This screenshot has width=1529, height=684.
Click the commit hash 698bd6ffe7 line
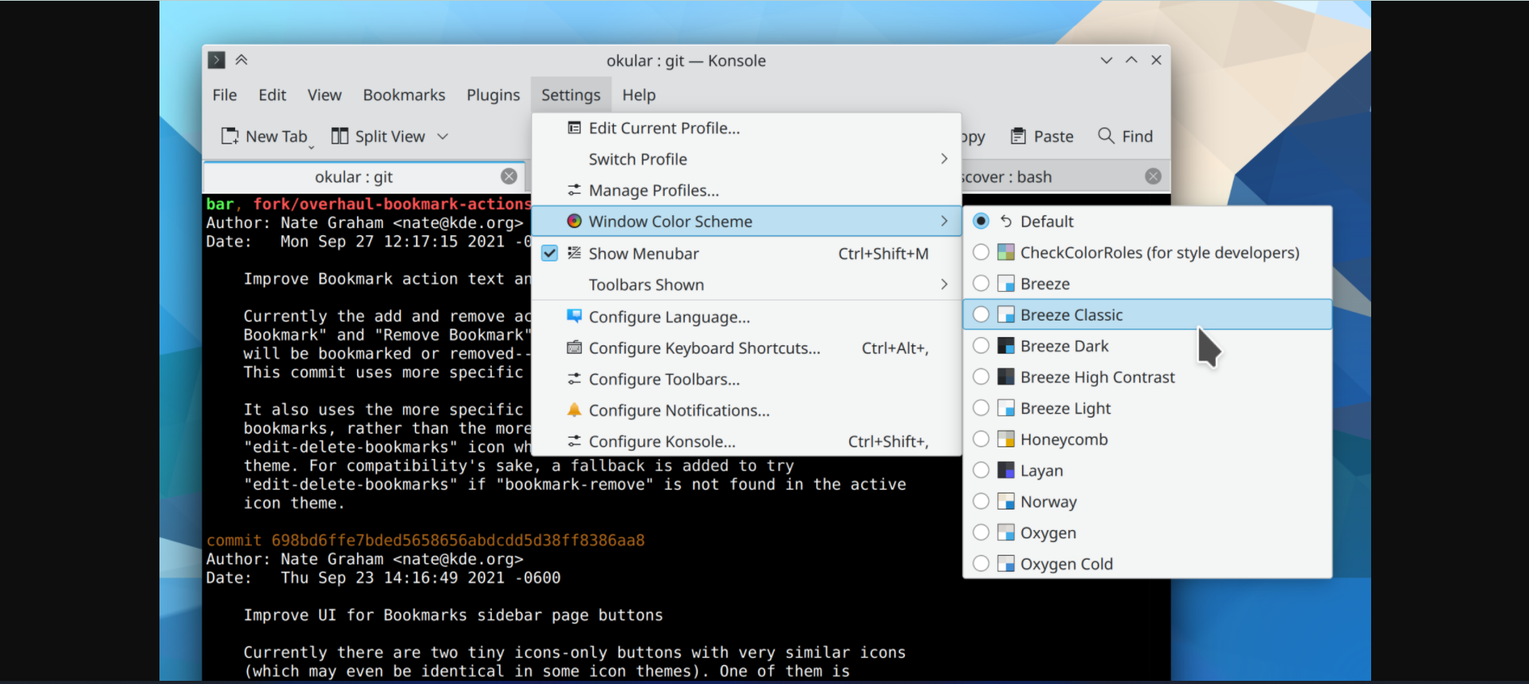pos(426,541)
